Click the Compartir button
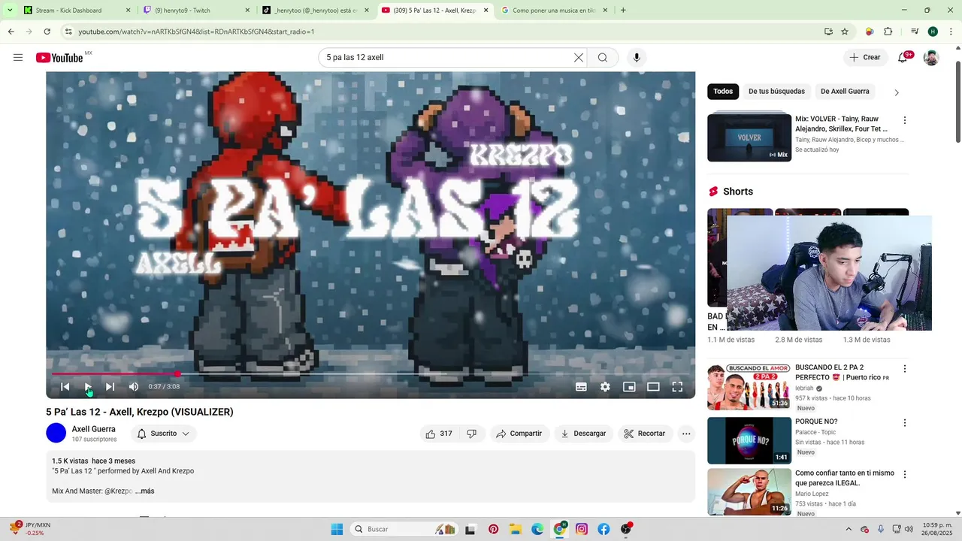 [x=519, y=434]
